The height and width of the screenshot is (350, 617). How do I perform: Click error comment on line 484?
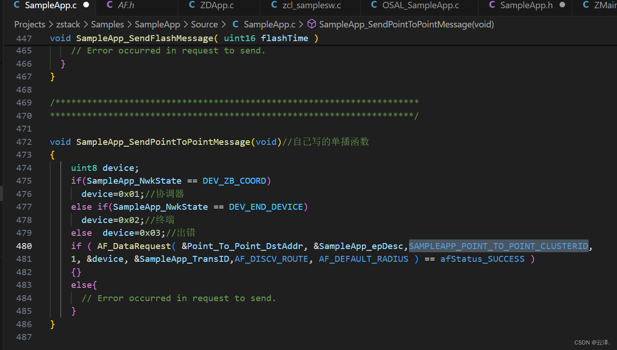pyautogui.click(x=179, y=298)
